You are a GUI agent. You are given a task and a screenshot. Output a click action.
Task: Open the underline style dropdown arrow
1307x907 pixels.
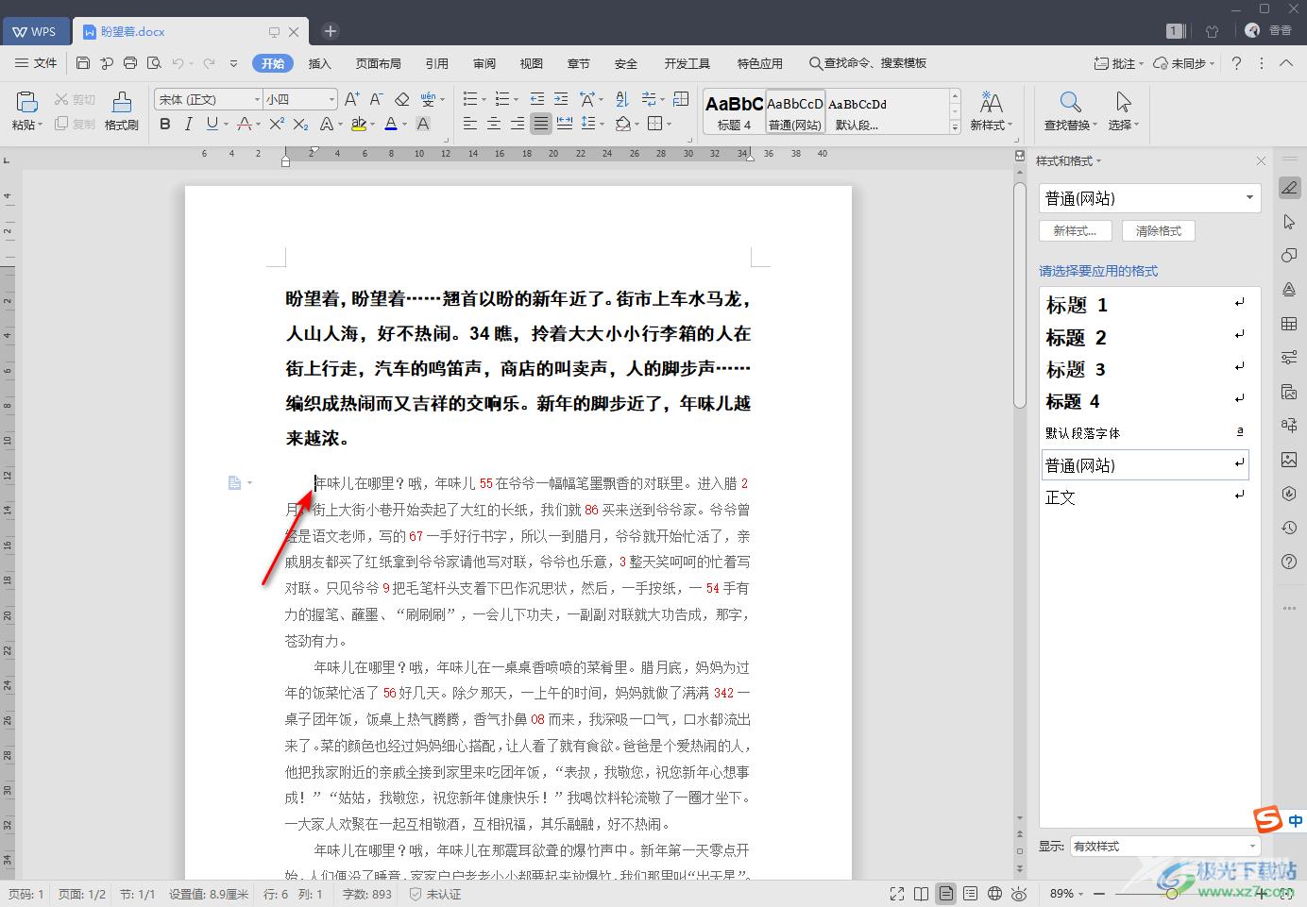coord(227,124)
